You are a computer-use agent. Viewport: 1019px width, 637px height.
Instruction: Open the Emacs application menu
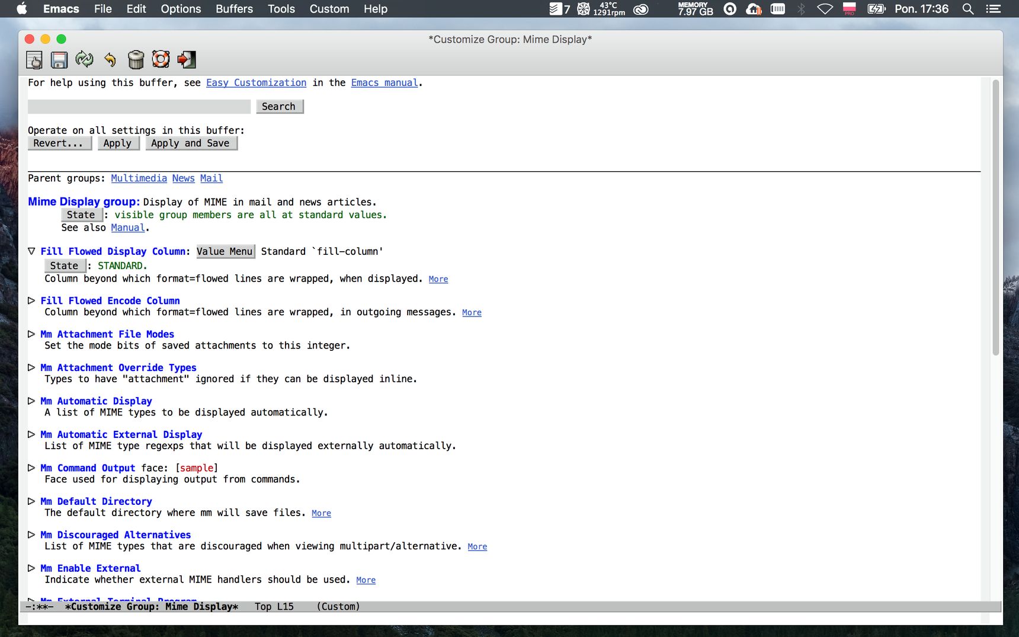(x=61, y=9)
